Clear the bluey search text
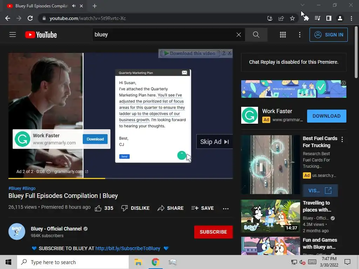The height and width of the screenshot is (269, 359). click(238, 35)
